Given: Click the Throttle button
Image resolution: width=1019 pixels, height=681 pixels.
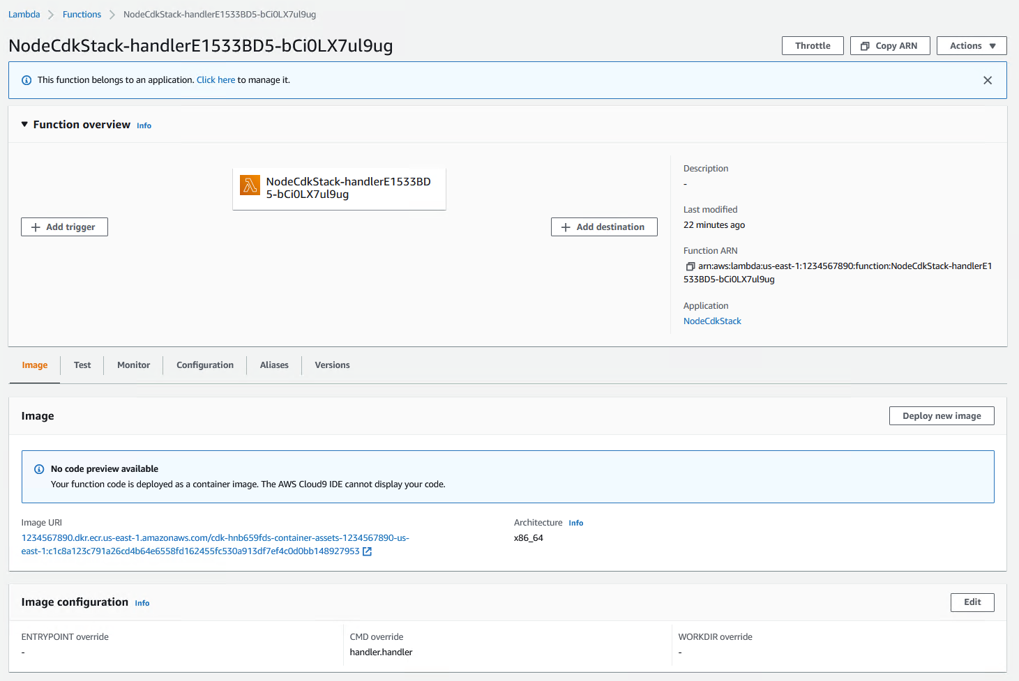Looking at the screenshot, I should pyautogui.click(x=812, y=45).
